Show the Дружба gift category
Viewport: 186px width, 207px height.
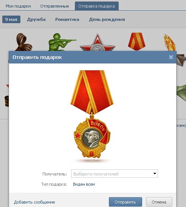pyautogui.click(x=36, y=19)
